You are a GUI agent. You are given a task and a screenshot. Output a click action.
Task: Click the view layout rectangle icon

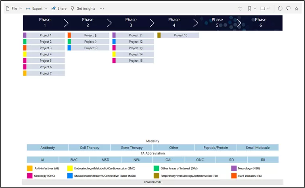263,8
